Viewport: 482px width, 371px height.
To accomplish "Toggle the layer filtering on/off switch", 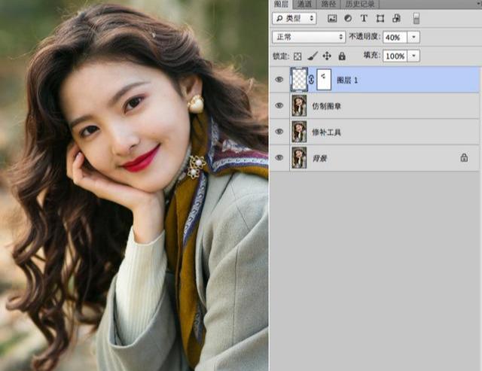I will pos(417,18).
